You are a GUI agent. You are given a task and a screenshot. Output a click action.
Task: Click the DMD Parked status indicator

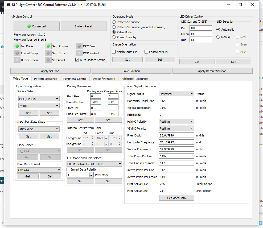point(79,53)
